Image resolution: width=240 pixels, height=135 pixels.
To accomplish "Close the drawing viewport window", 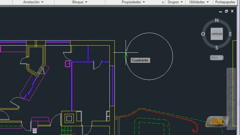I will 232,11.
